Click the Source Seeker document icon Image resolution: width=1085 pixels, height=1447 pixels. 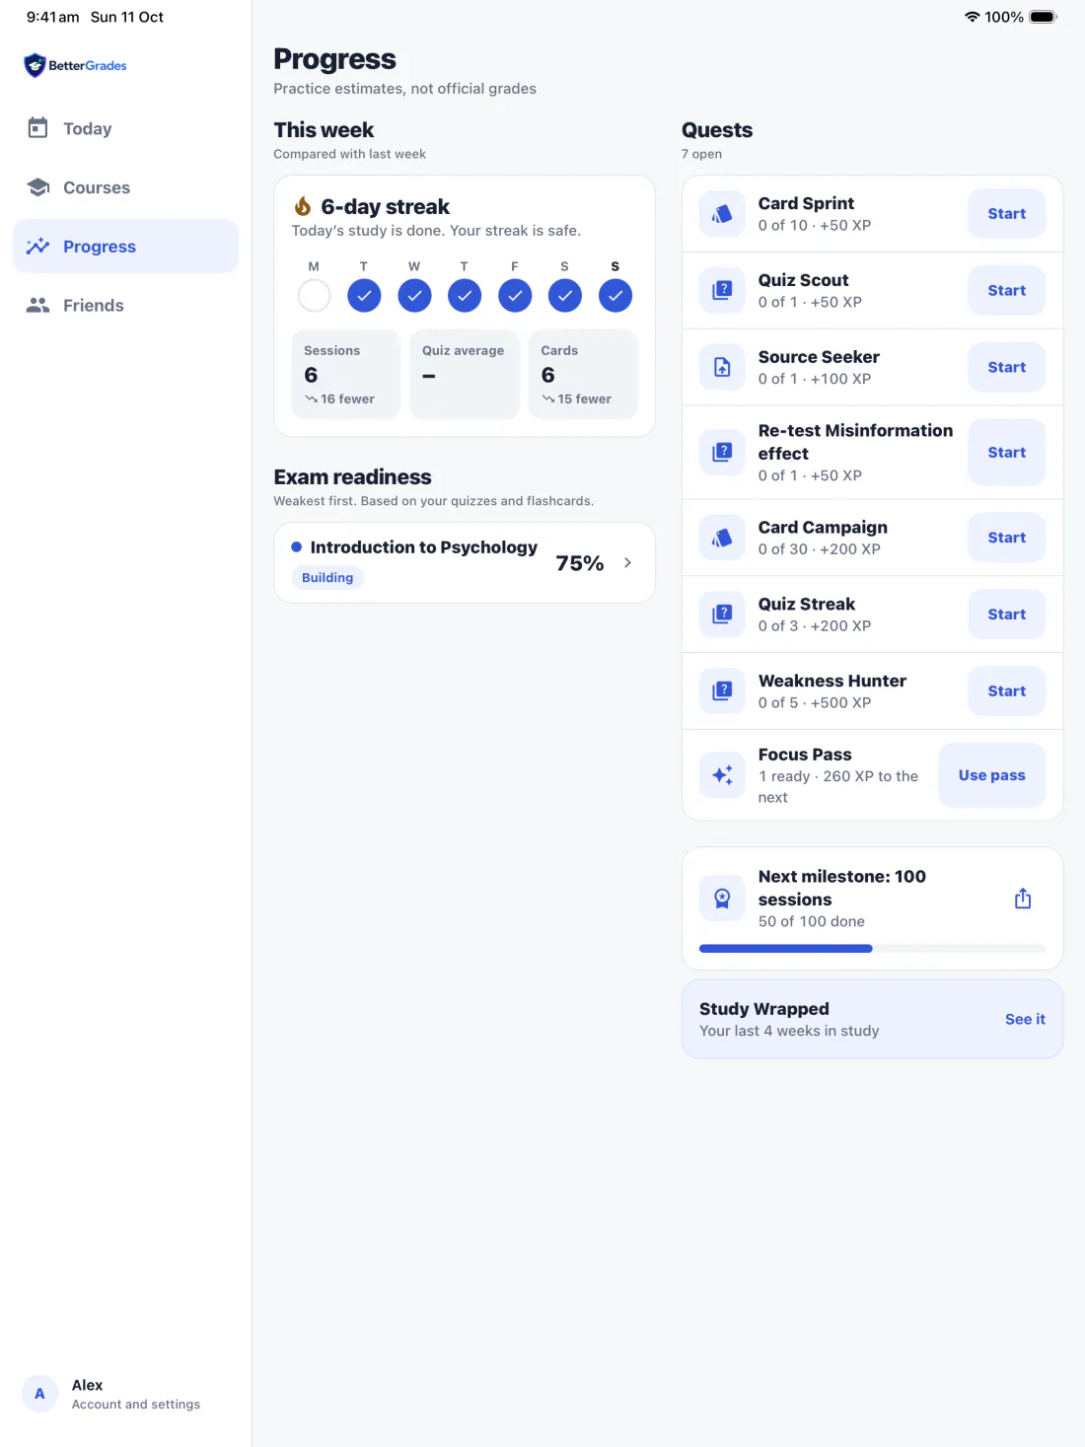[722, 368]
